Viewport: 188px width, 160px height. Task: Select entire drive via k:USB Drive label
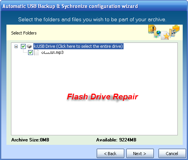(78, 46)
